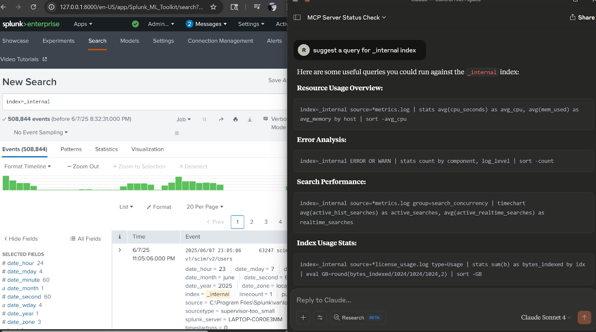Viewport: 596px width, 332px height.
Task: Click the browser back arrow
Action: pyautogui.click(x=3, y=7)
